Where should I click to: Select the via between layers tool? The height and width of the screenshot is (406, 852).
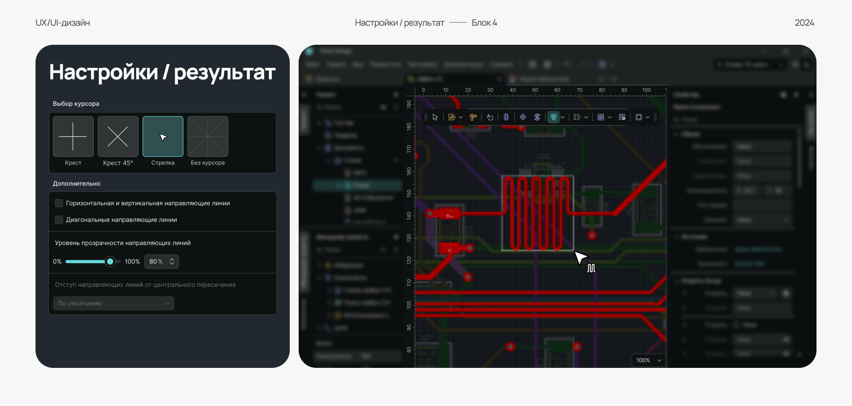point(537,117)
